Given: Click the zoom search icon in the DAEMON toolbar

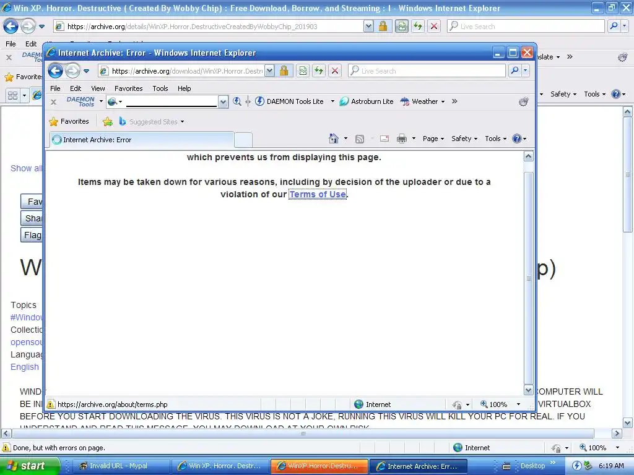Looking at the screenshot, I should pyautogui.click(x=237, y=101).
